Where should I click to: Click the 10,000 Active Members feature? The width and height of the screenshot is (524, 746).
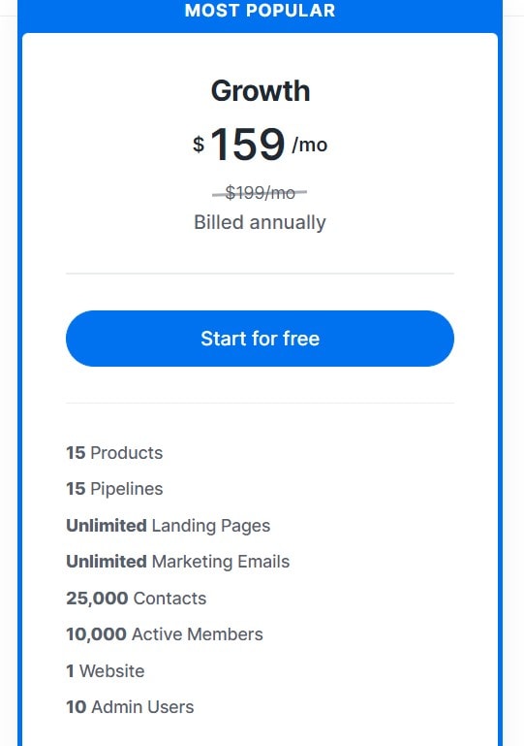pyautogui.click(x=165, y=634)
